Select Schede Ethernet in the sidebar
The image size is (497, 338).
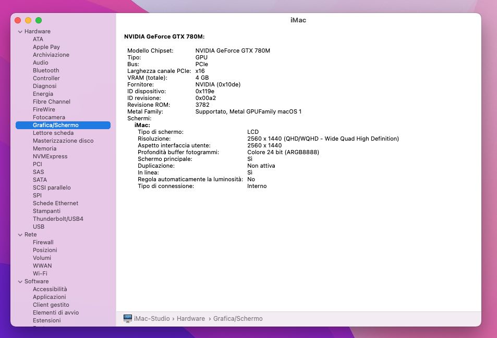55,203
